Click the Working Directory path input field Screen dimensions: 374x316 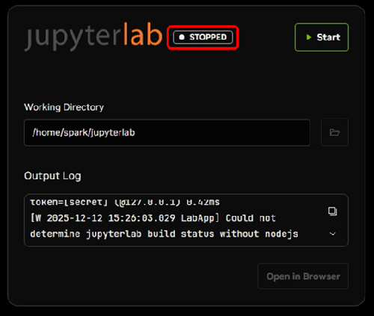click(167, 132)
